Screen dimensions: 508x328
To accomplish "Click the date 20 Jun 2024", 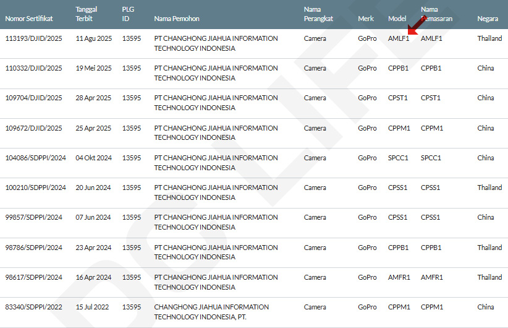I will 93,188.
